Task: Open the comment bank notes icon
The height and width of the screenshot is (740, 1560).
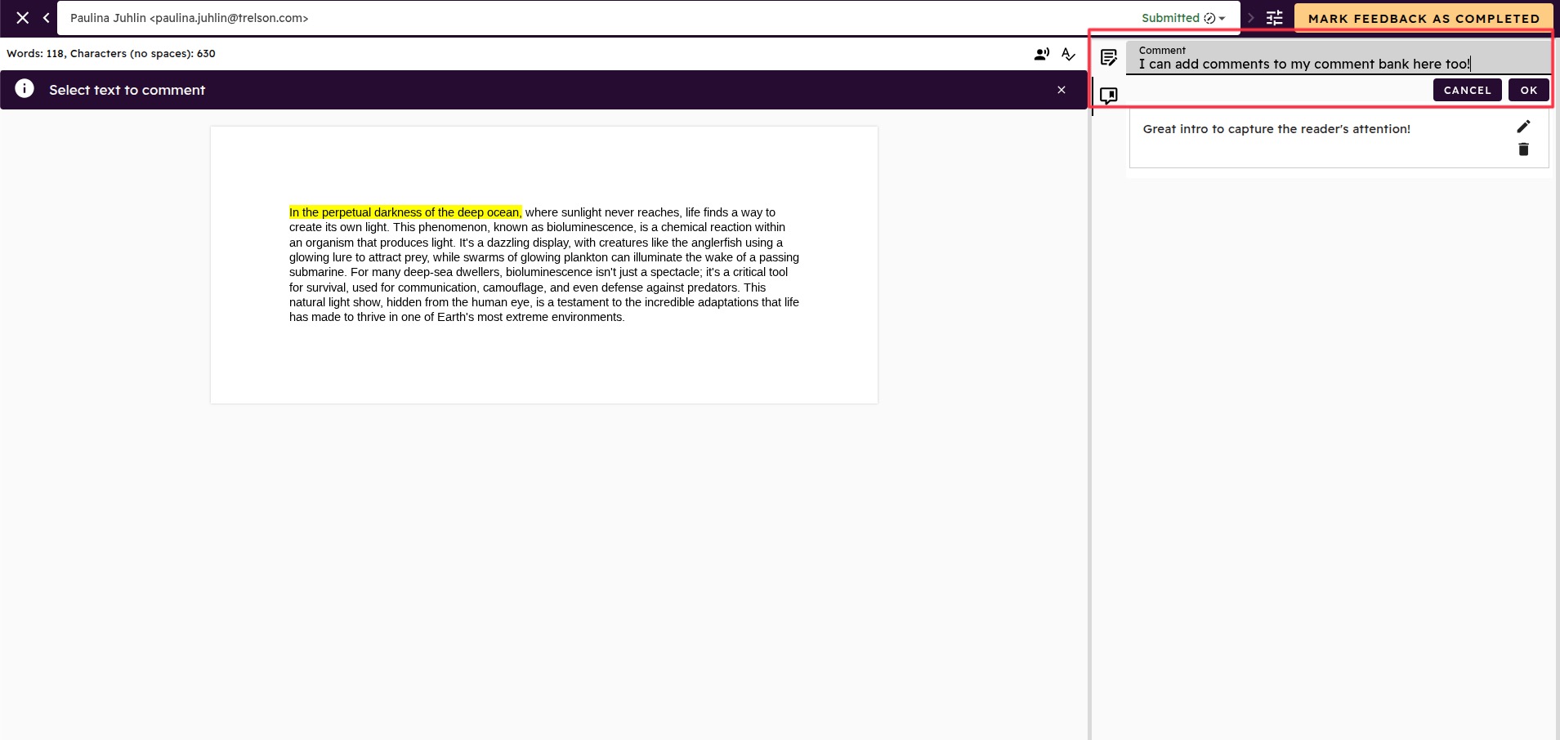Action: click(1109, 57)
